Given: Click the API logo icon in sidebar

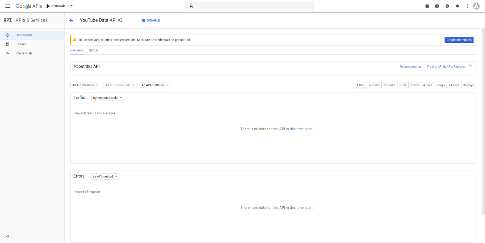Looking at the screenshot, I should (8, 20).
